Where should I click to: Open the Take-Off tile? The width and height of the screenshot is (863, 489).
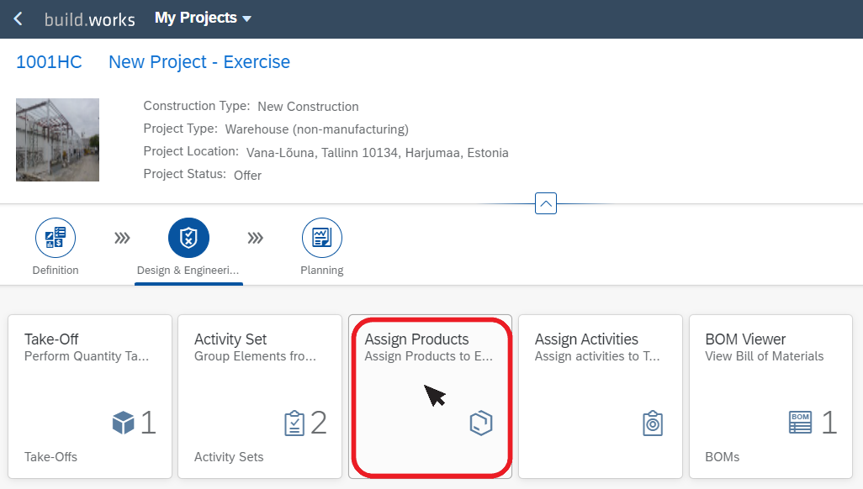click(x=90, y=397)
